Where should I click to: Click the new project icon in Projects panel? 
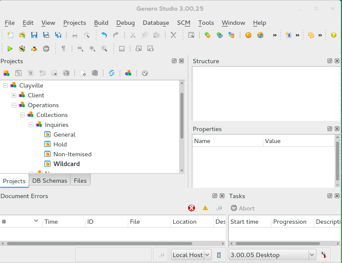6,73
